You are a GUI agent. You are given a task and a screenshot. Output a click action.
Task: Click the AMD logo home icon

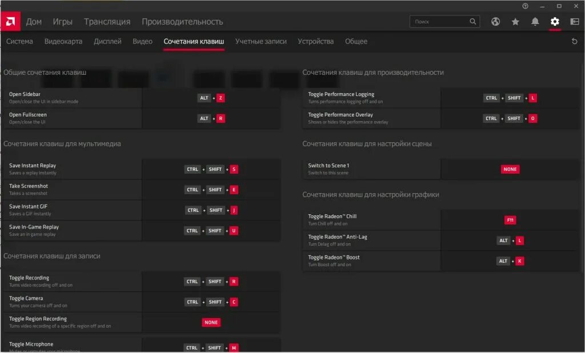(10, 22)
